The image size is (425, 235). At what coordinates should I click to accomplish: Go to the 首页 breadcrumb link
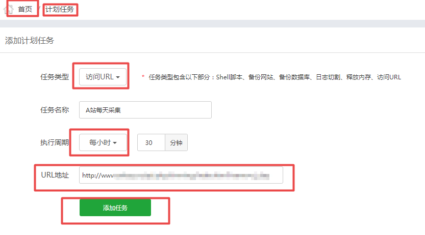pyautogui.click(x=25, y=9)
